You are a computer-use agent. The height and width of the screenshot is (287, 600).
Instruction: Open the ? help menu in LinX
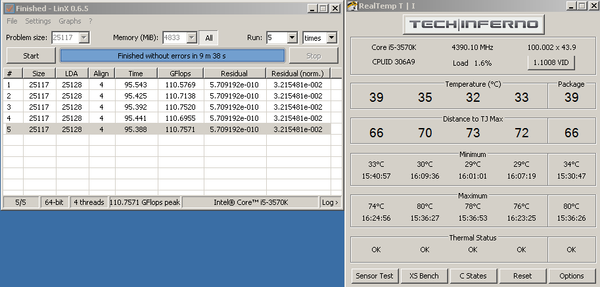coord(91,21)
